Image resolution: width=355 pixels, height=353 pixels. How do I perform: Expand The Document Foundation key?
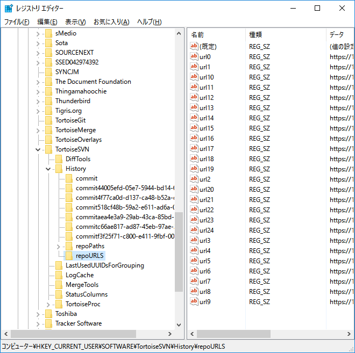38,82
